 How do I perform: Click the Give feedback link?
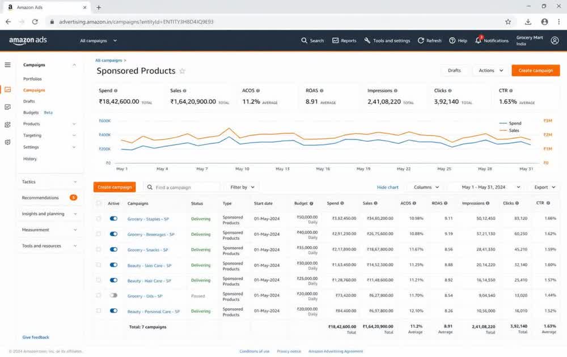point(36,337)
